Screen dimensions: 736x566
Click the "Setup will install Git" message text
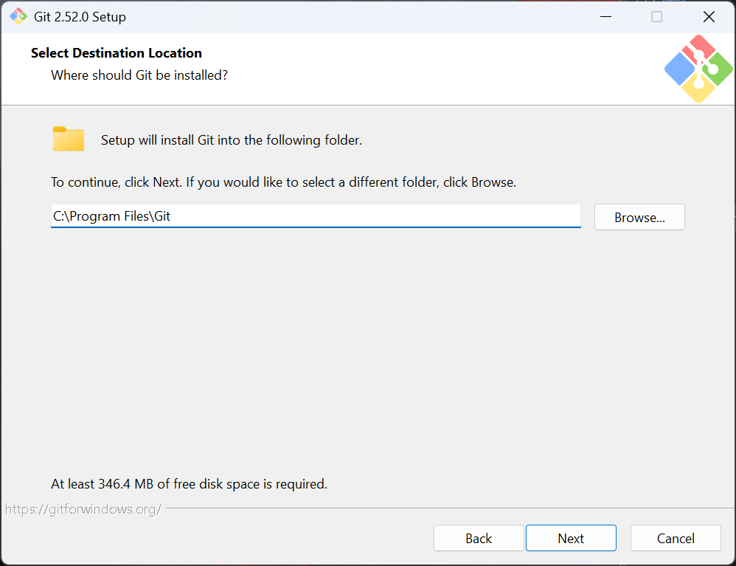point(232,140)
